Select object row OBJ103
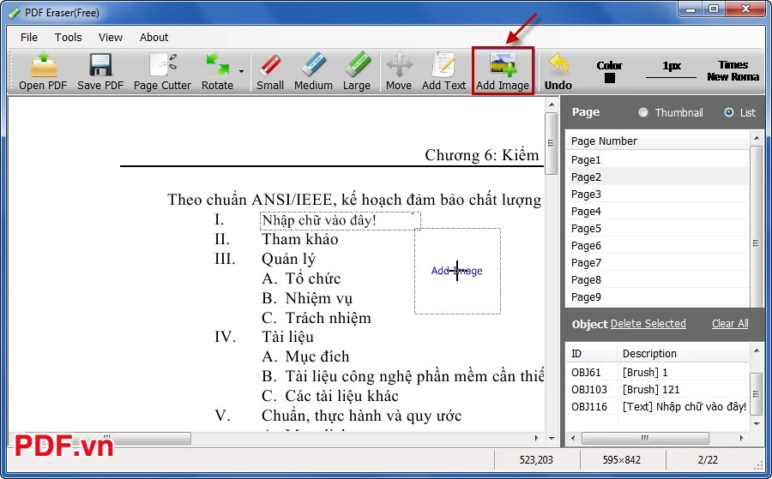Viewport: 772px width, 479px height. (658, 390)
